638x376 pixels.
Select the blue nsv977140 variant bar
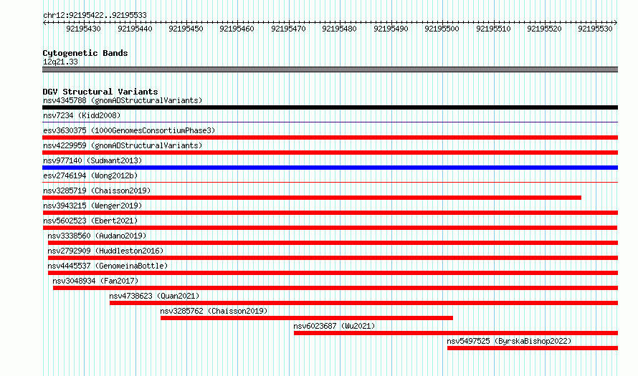pyautogui.click(x=330, y=168)
